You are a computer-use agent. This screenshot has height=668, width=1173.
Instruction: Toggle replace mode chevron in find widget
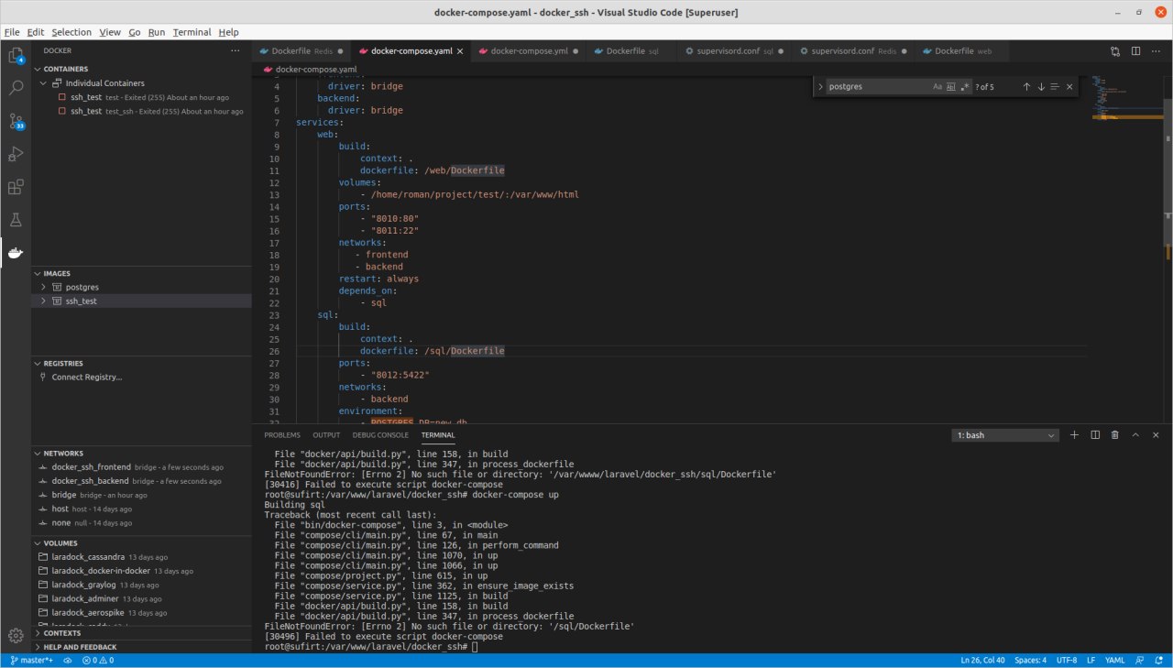pos(819,87)
